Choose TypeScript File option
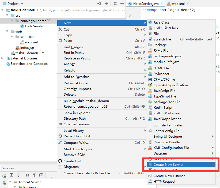 181,96
